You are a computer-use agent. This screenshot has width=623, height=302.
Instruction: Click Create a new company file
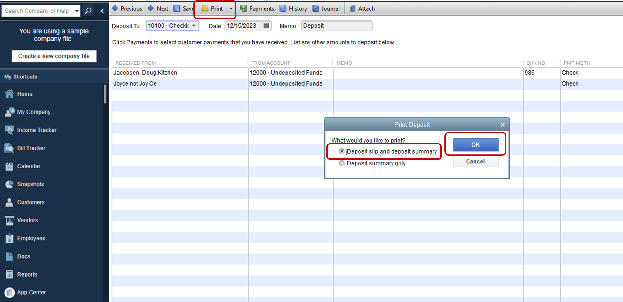(x=54, y=56)
